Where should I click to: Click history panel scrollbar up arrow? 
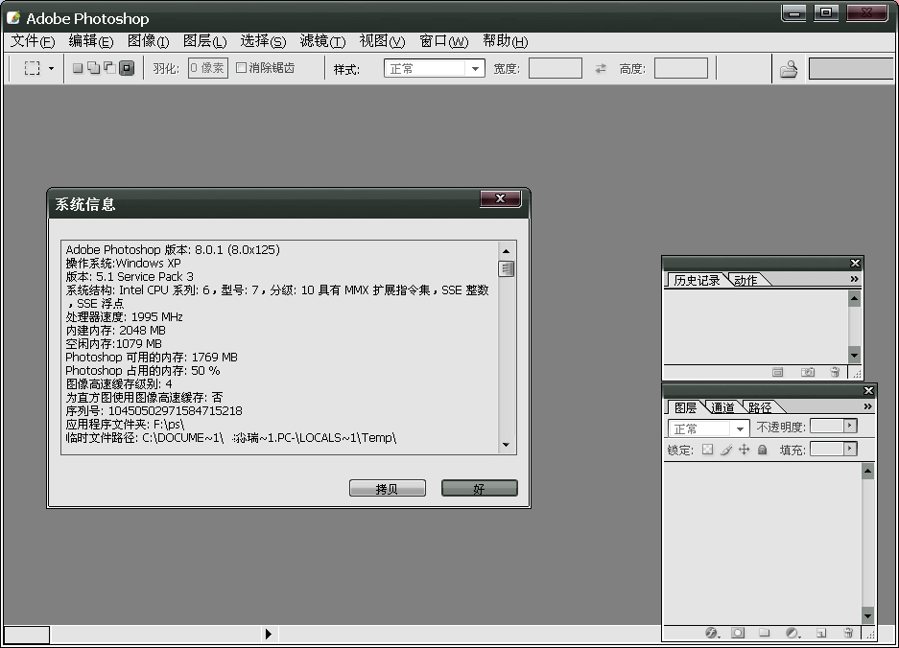[854, 298]
